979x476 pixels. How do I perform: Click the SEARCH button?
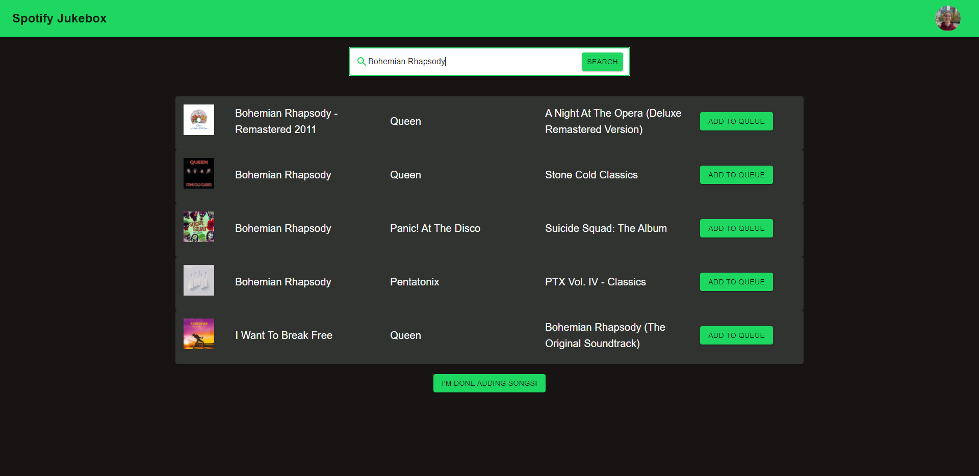tap(602, 61)
